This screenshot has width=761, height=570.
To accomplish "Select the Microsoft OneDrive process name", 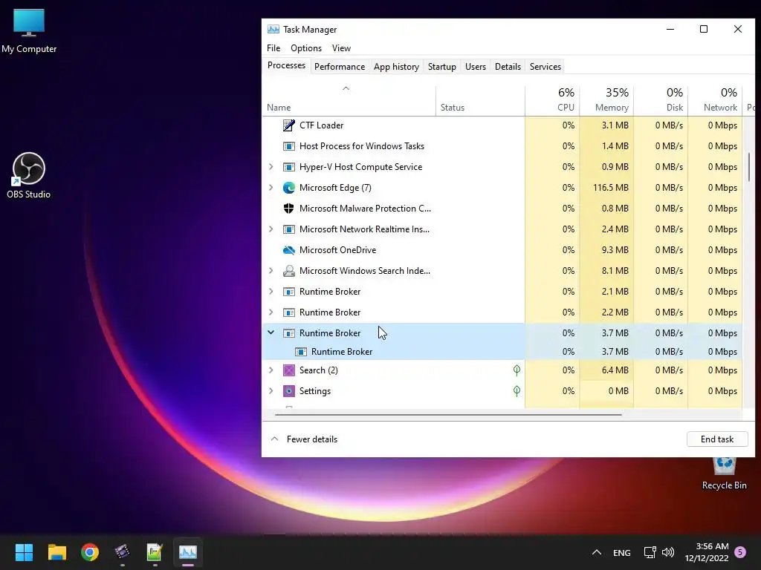I will point(338,250).
